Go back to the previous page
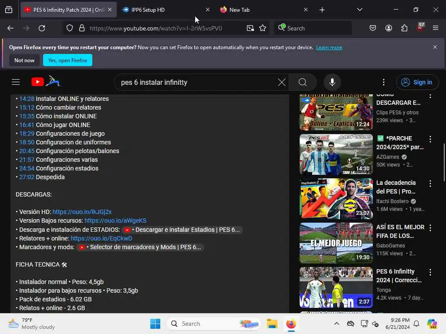 [10, 28]
